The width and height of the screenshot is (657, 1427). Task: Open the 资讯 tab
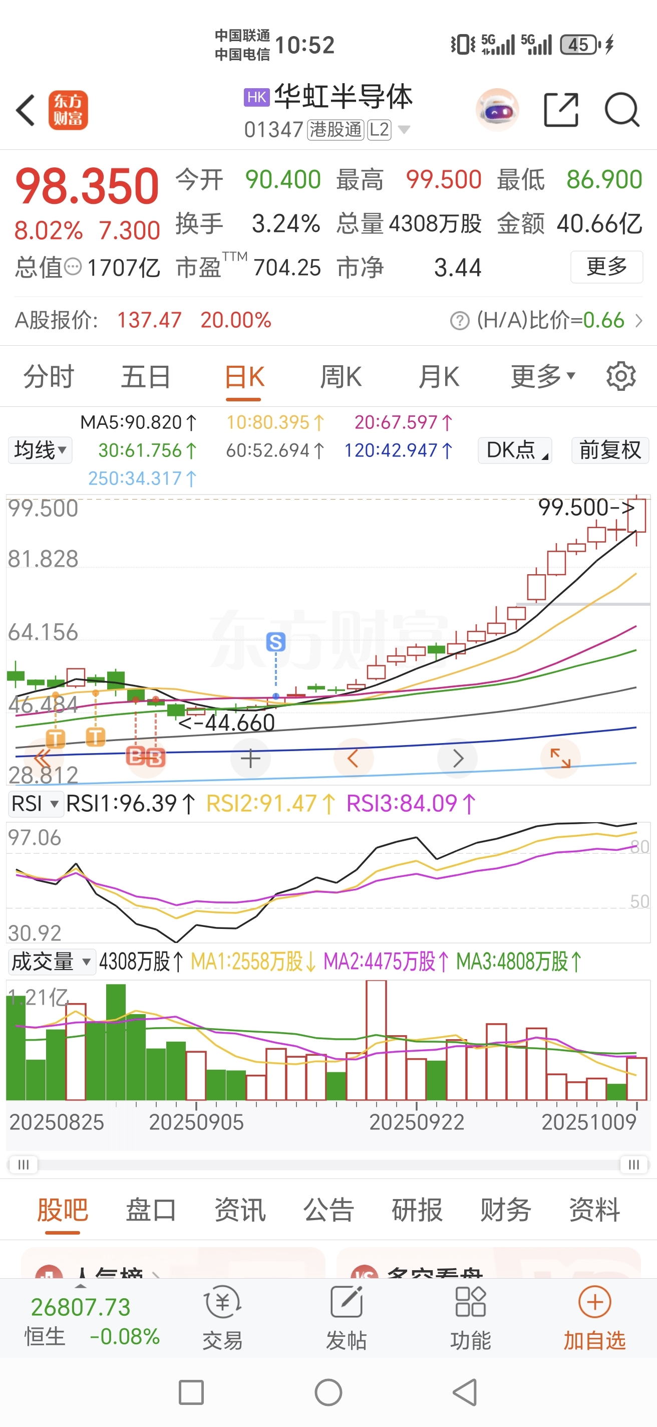point(240,1210)
